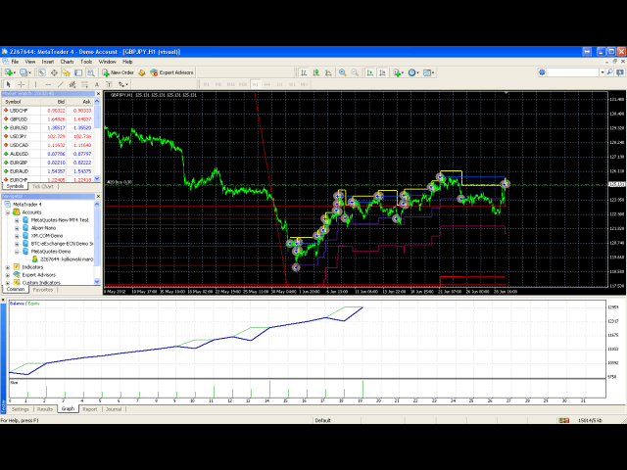The image size is (627, 470).
Task: Zoom out of the chart
Action: coord(354,71)
